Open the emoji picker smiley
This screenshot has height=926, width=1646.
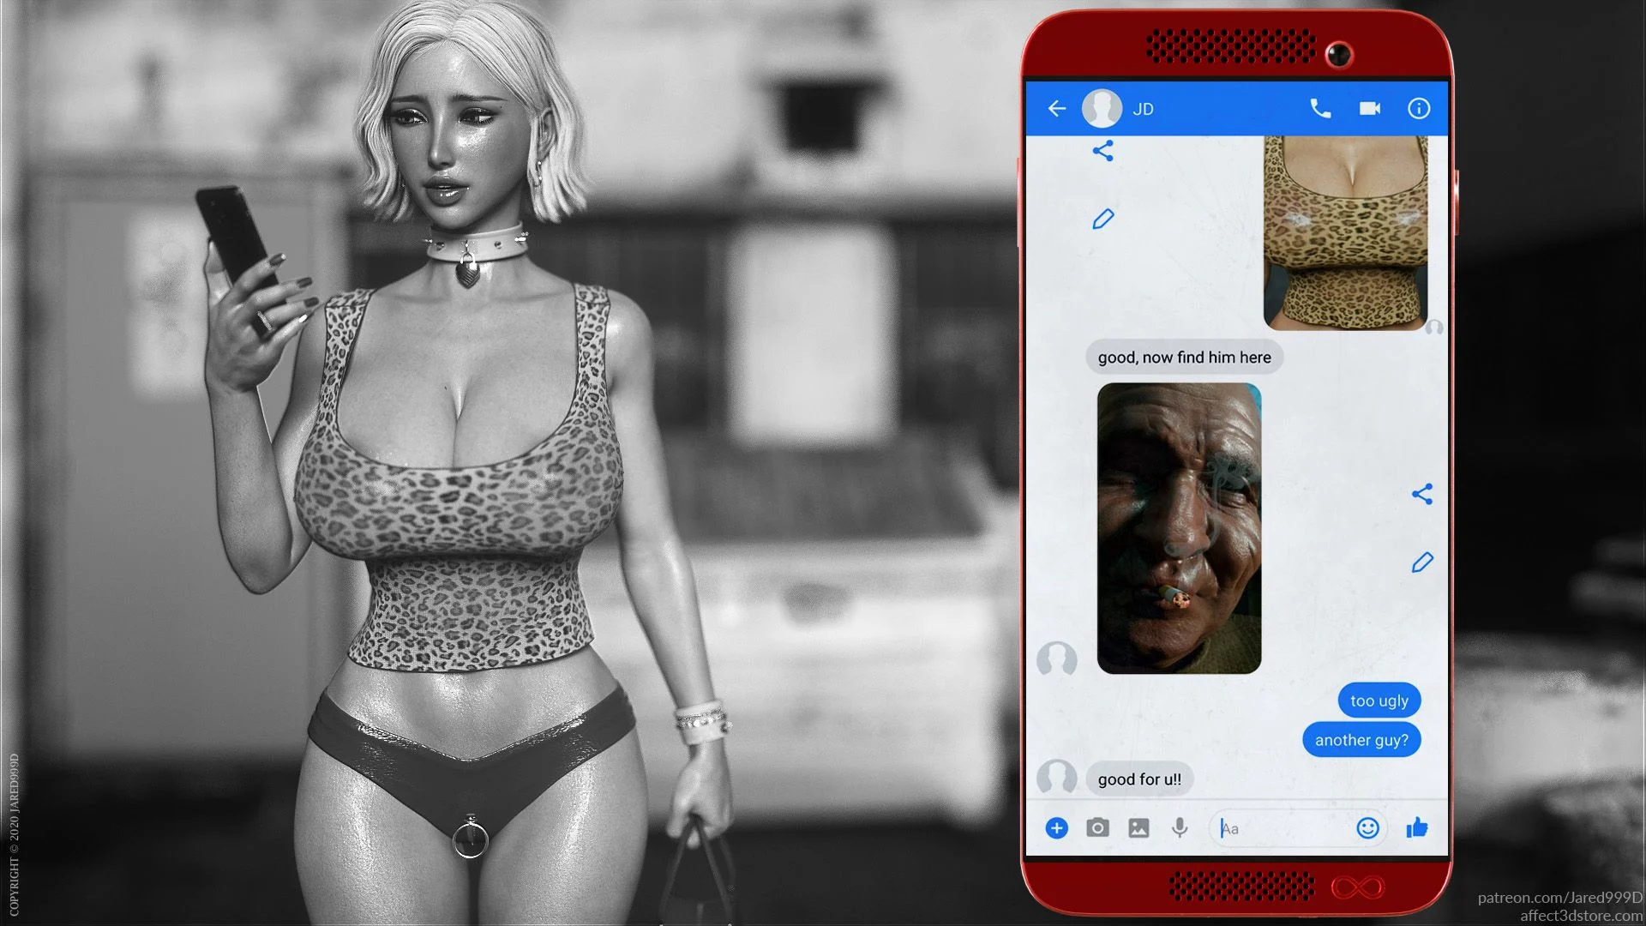click(1367, 828)
